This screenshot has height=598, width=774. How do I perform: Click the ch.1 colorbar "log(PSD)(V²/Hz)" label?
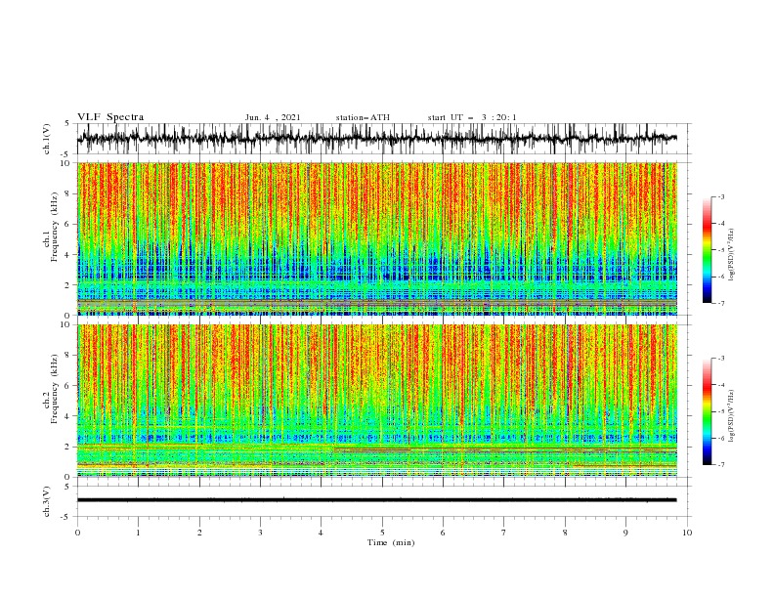pos(731,255)
